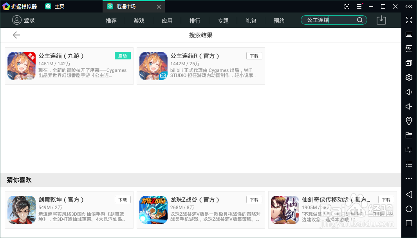Maximize the emulator window

[383, 6]
